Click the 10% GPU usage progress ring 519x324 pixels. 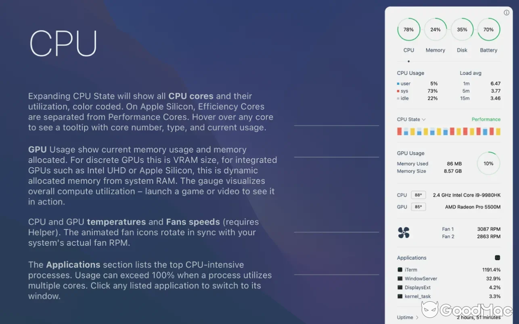(x=489, y=163)
